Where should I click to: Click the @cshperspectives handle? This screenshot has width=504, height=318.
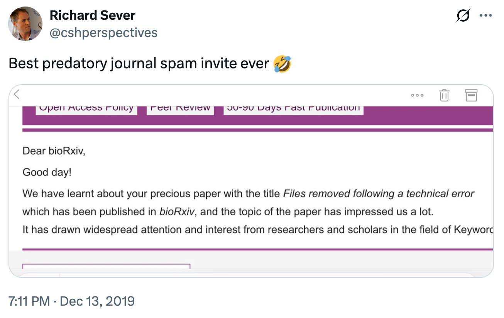(103, 33)
